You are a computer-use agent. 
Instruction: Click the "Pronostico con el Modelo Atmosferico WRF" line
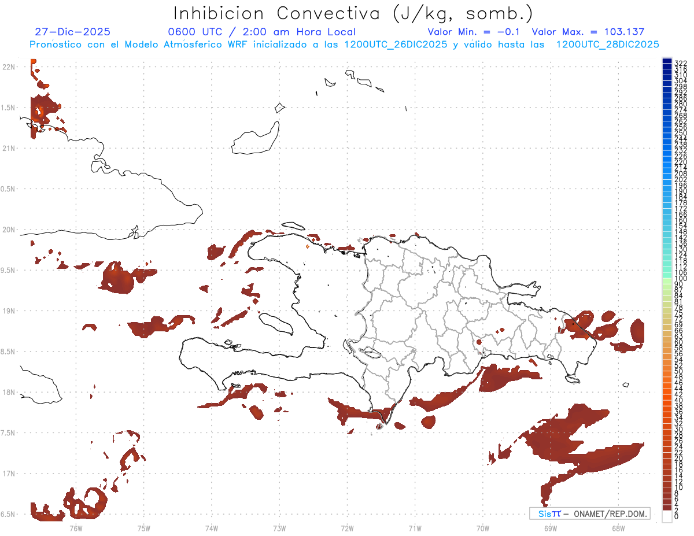(344, 44)
